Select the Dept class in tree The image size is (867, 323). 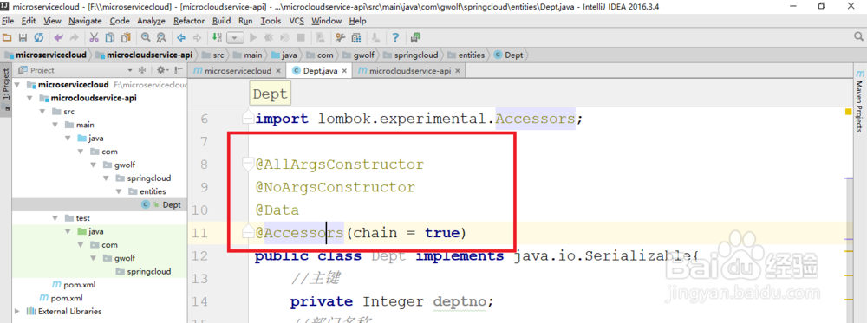tap(172, 205)
